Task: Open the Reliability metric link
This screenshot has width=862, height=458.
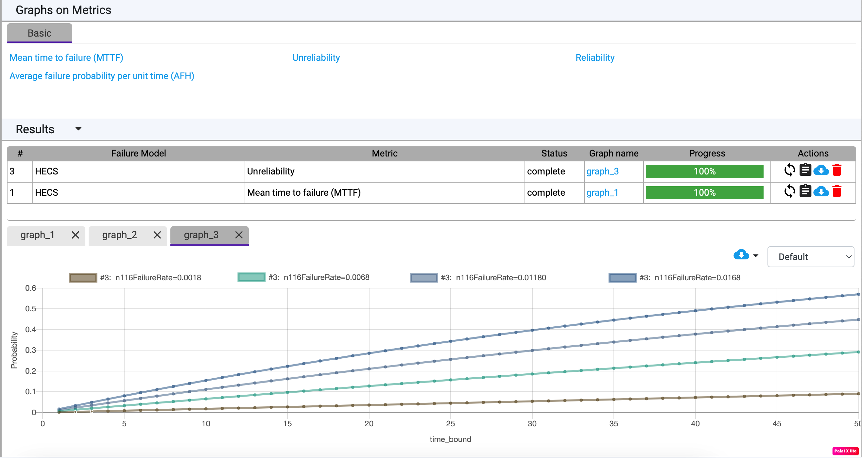Action: click(x=595, y=58)
